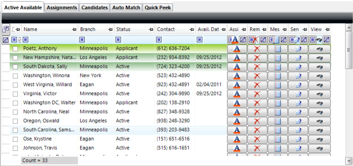Click the red X Remove icon for Washington, Winona
The height and width of the screenshot is (166, 353).
tap(257, 76)
